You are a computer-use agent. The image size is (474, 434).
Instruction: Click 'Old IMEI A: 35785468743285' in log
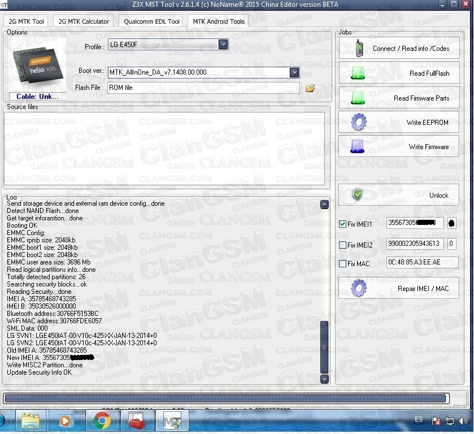point(47,350)
